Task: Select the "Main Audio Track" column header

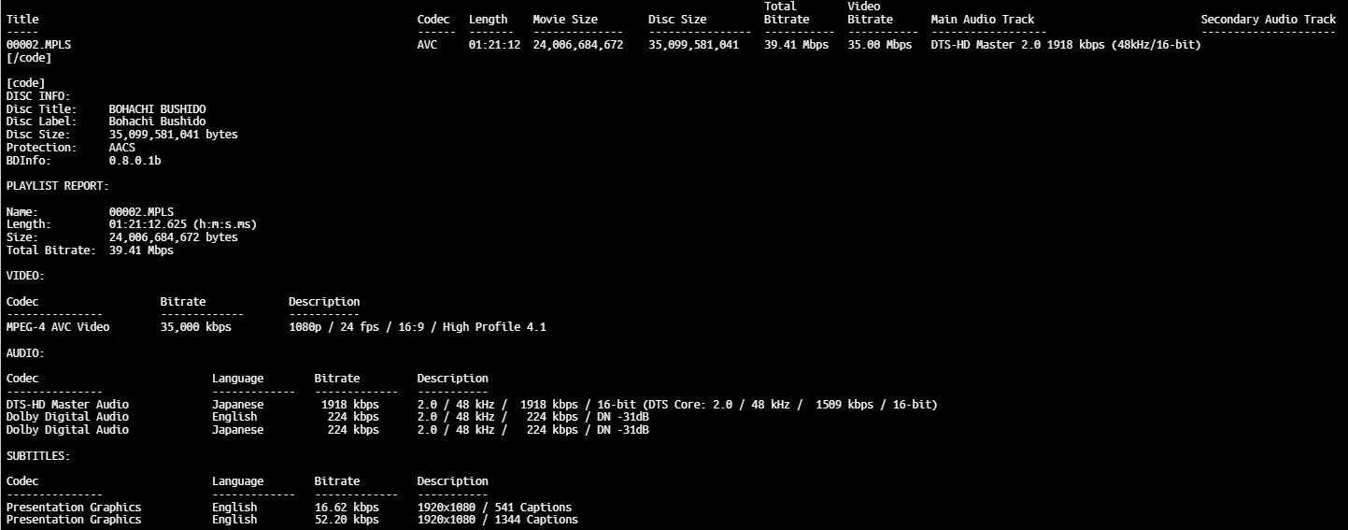Action: coord(982,20)
